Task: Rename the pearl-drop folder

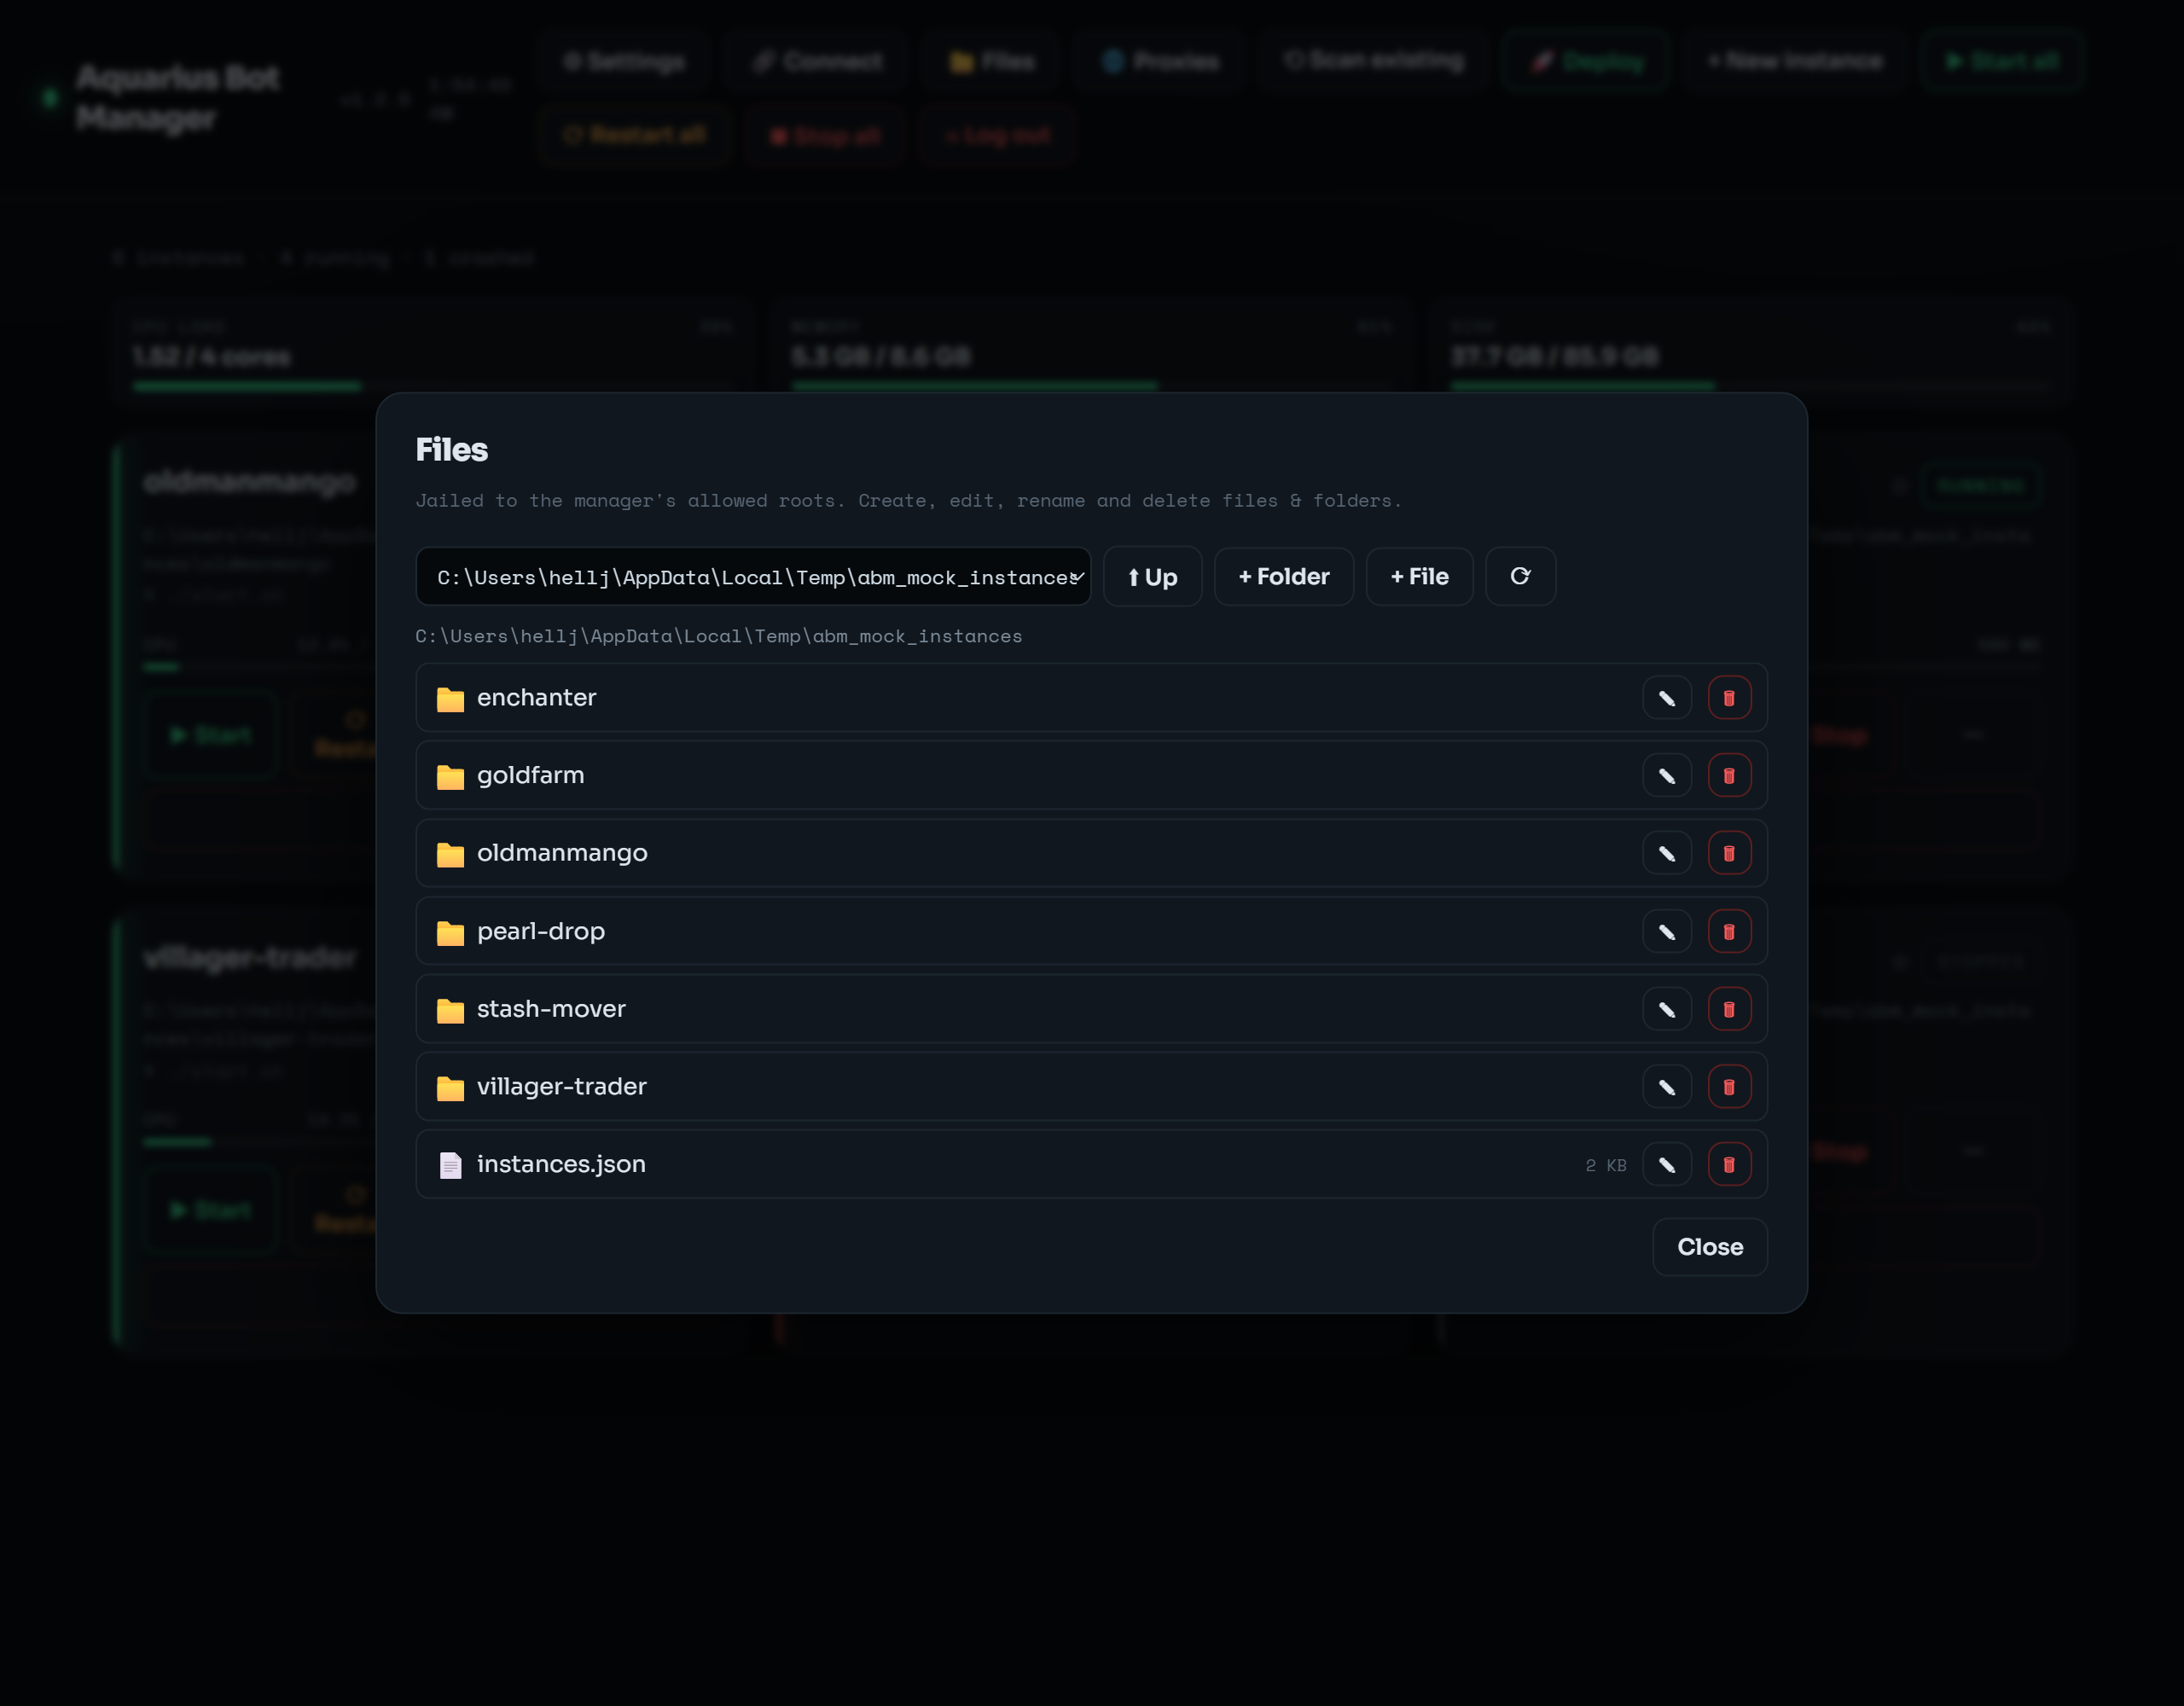Action: (x=1666, y=931)
